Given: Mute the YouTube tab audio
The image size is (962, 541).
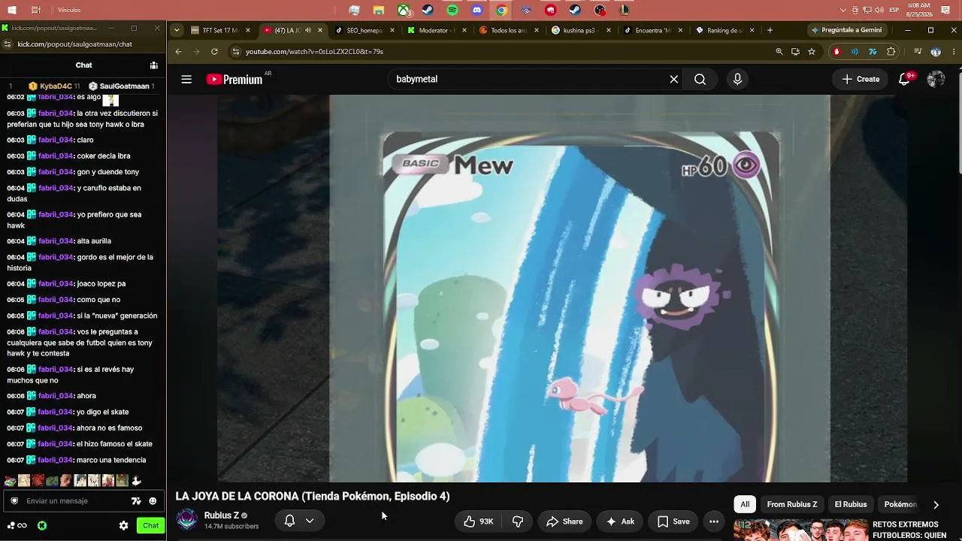Looking at the screenshot, I should (x=308, y=31).
